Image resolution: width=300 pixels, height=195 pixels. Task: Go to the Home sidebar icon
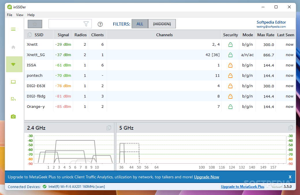coord(13,47)
